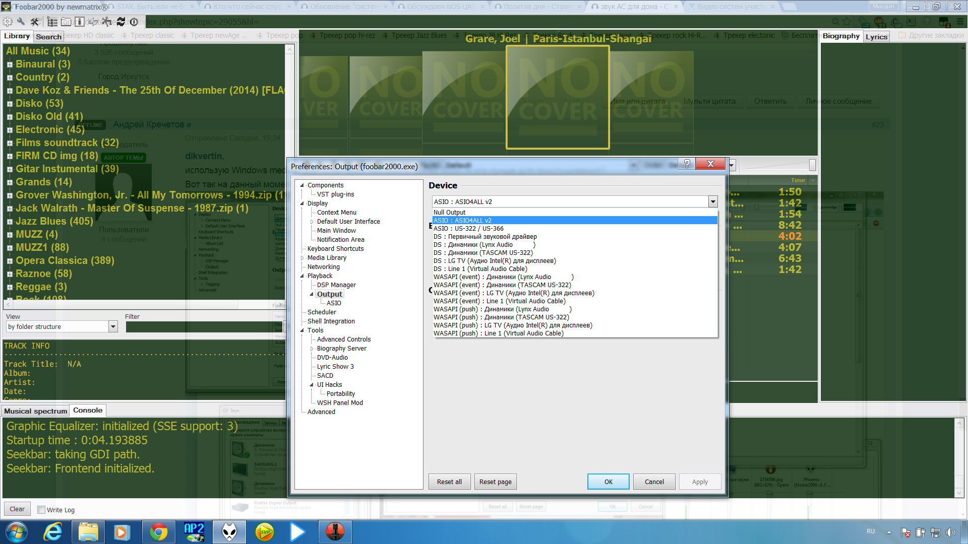
Task: Select 'DS : Первичный звуковой драйвер' device
Action: point(575,237)
